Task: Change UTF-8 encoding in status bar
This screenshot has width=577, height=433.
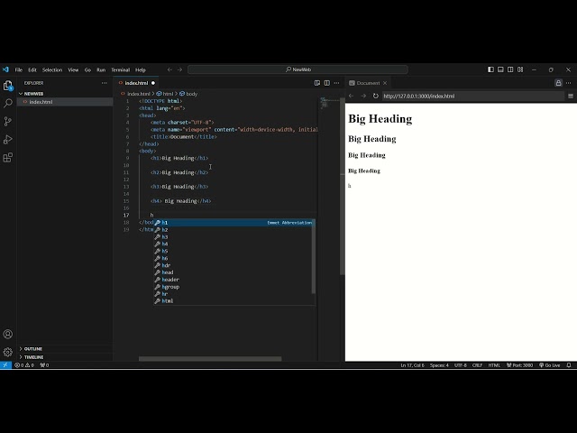Action: (x=461, y=365)
